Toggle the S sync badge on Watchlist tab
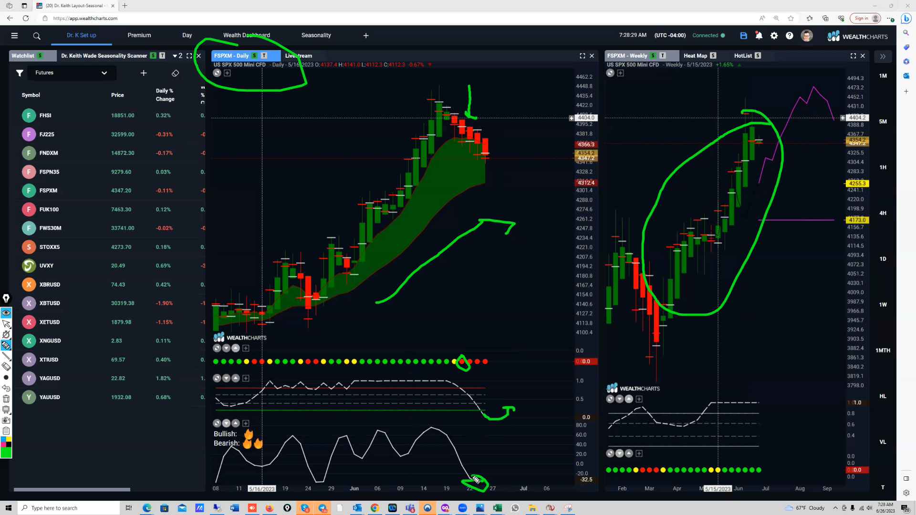Screen dimensions: 916x515 click(40, 56)
